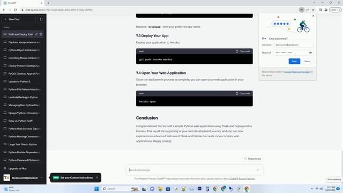Image resolution: width=343 pixels, height=193 pixels.
Task: Open the Python Naming Conventions chat
Action: point(23,137)
